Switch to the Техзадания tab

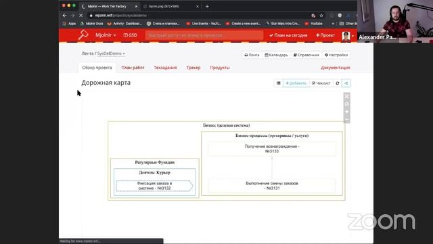pos(165,68)
